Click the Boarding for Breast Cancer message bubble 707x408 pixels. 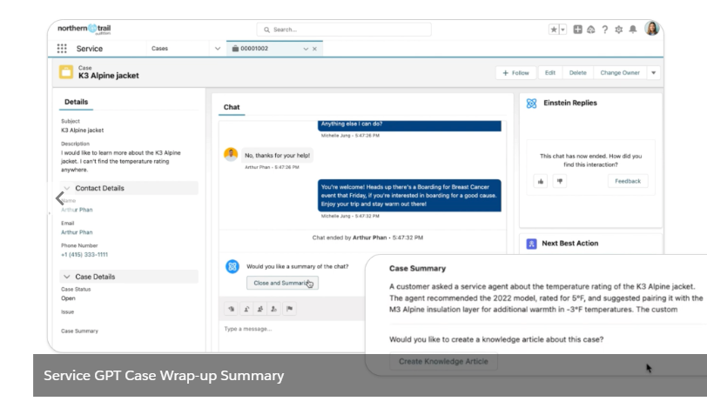click(409, 196)
